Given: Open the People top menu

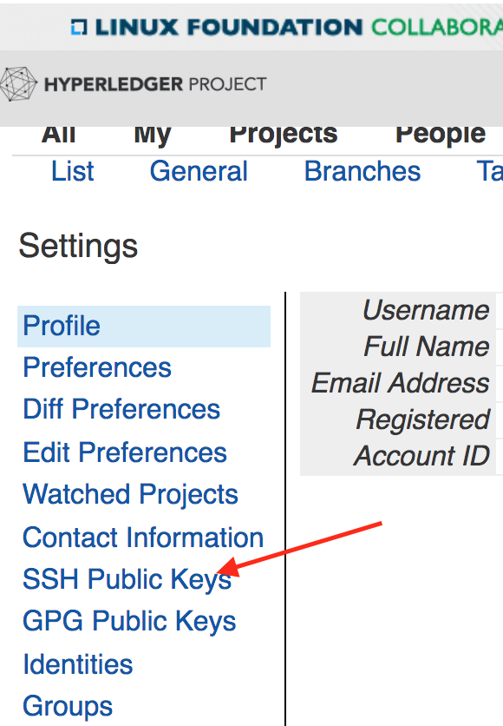Looking at the screenshot, I should (x=441, y=136).
